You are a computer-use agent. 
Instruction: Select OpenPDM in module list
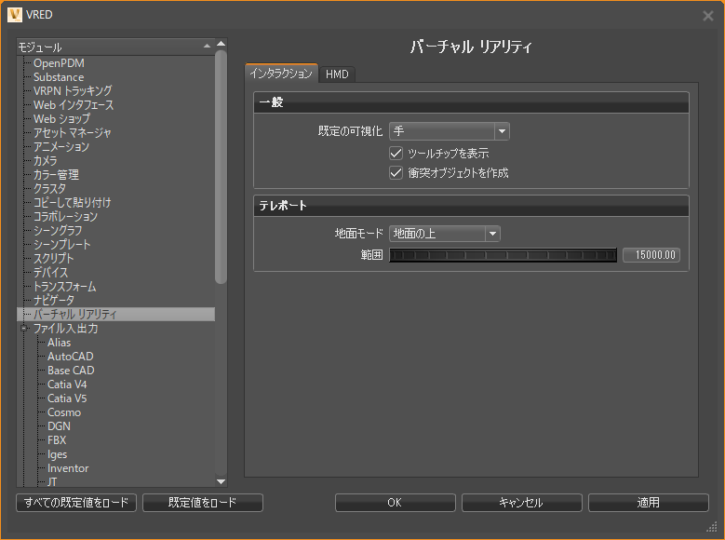pyautogui.click(x=59, y=63)
